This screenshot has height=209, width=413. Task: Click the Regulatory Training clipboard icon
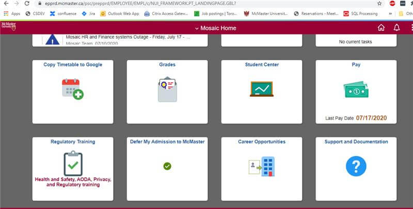[72, 164]
